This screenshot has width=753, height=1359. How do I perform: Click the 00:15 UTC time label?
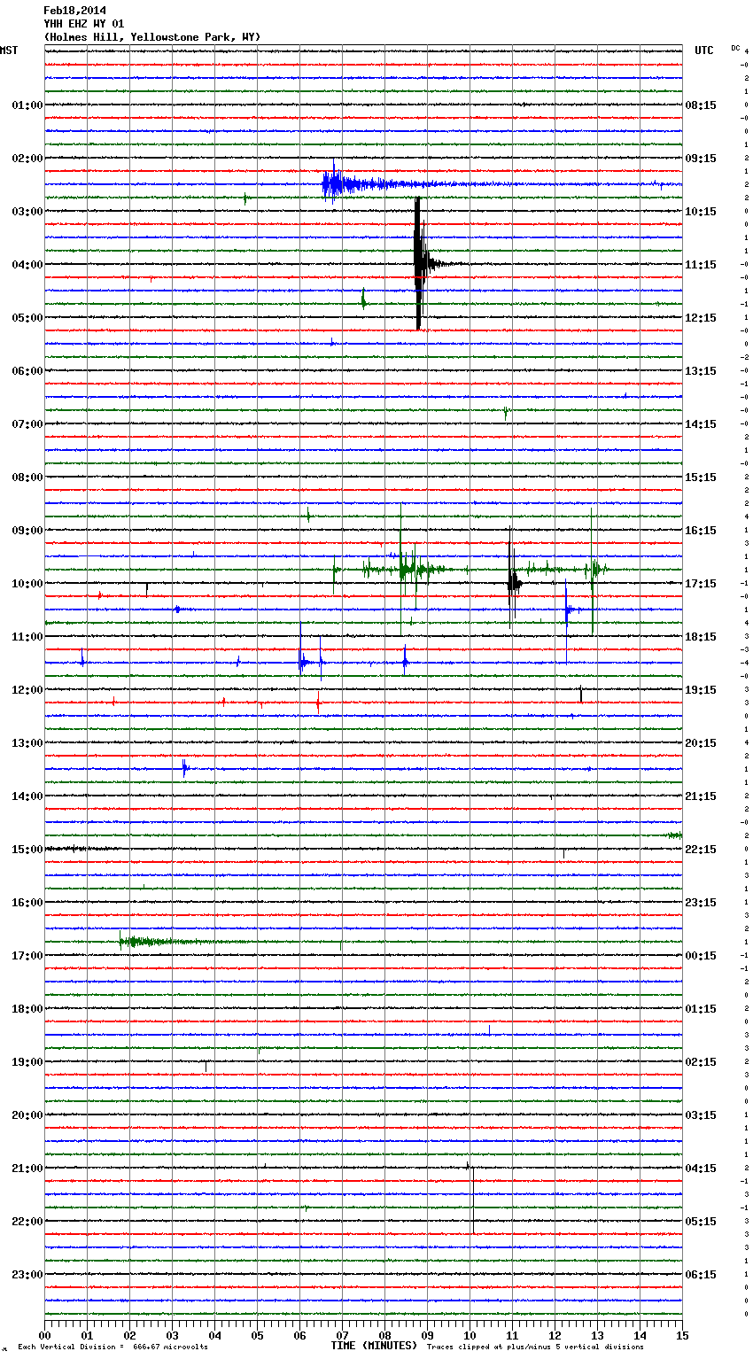click(701, 956)
